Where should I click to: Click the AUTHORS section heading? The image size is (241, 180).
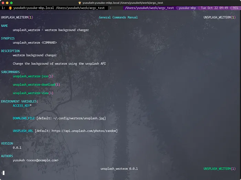coord(7,156)
